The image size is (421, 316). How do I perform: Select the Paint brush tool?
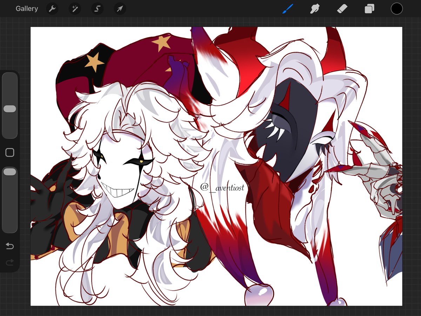coord(288,9)
